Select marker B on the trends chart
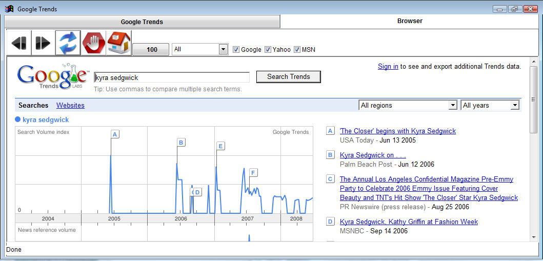The height and width of the screenshot is (261, 543). tap(181, 142)
